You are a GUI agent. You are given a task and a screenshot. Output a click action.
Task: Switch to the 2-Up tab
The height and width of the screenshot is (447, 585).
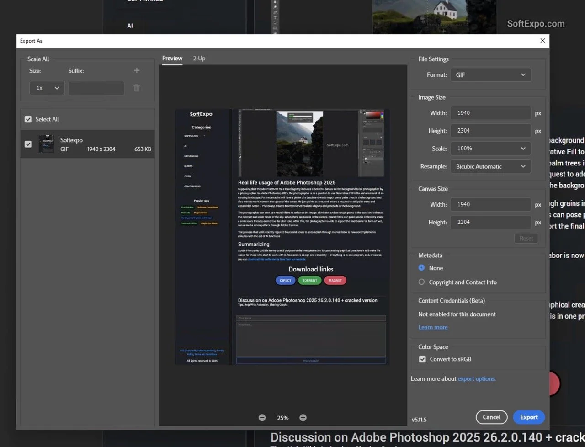pos(199,58)
